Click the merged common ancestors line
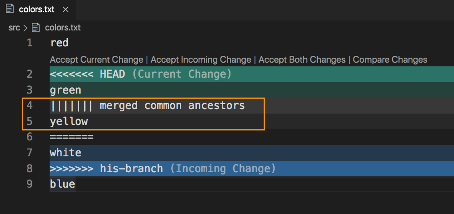 (x=148, y=106)
